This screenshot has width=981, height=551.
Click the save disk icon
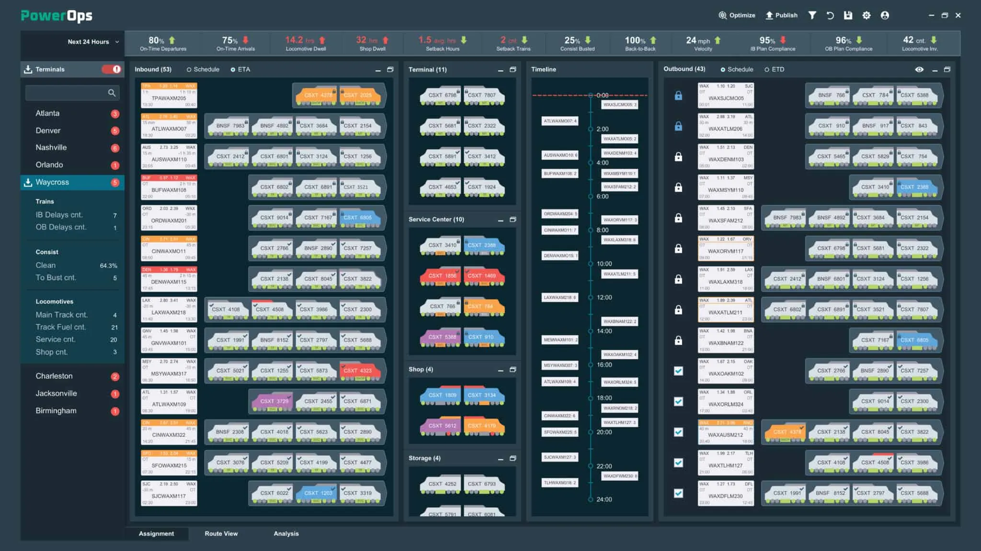pyautogui.click(x=848, y=15)
